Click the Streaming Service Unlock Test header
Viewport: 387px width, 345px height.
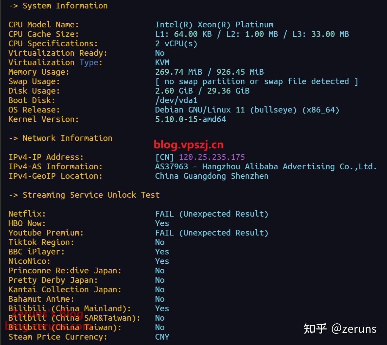(84, 195)
